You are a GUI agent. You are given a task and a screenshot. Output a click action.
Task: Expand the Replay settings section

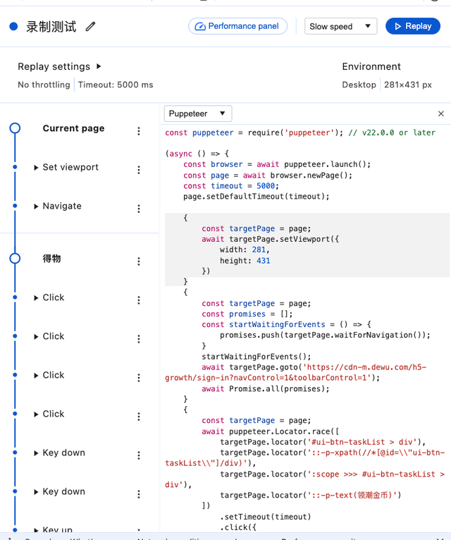point(99,66)
